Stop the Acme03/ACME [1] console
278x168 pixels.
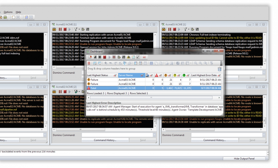point(175,29)
